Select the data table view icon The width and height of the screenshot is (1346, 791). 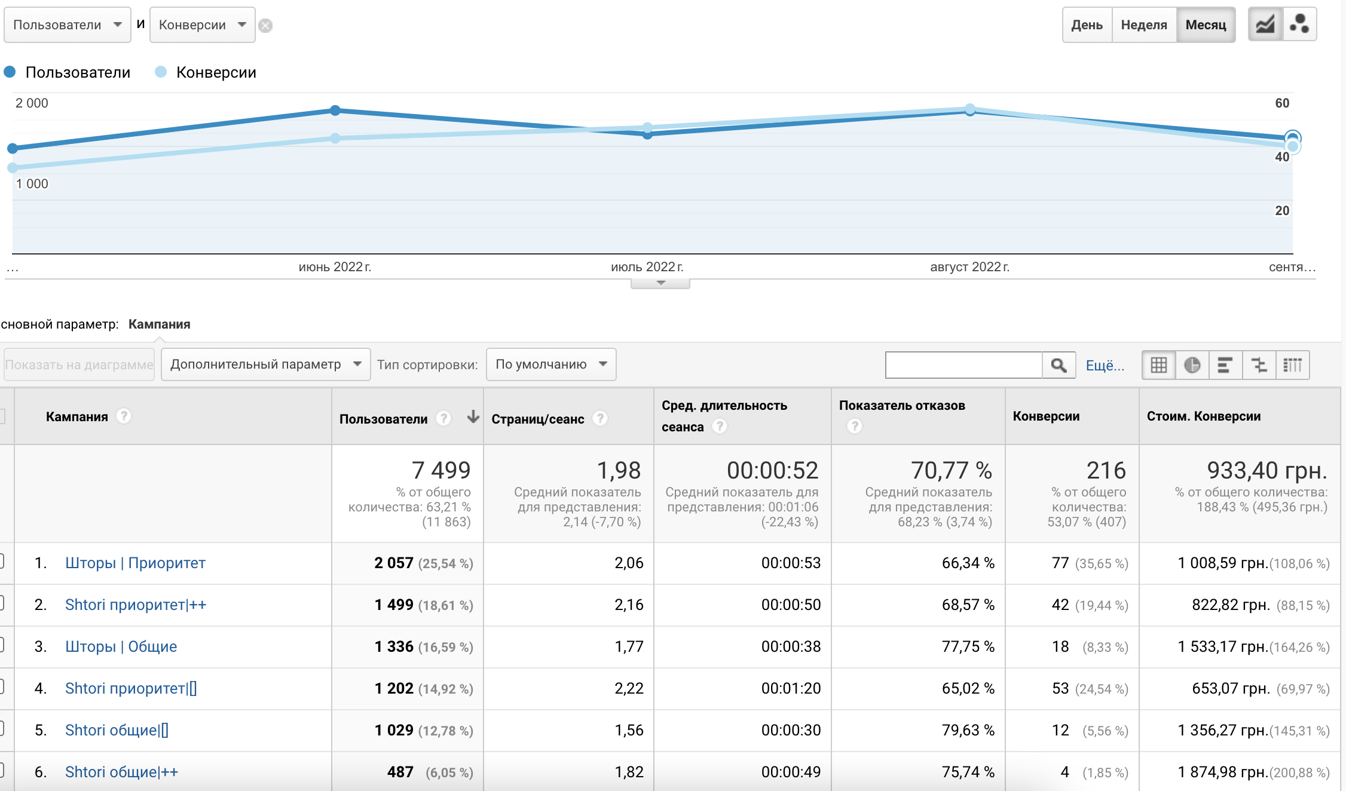click(x=1158, y=365)
